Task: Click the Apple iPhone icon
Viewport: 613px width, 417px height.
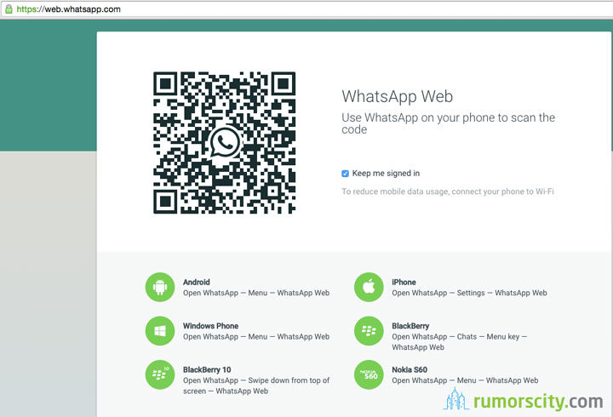Action: pos(369,288)
